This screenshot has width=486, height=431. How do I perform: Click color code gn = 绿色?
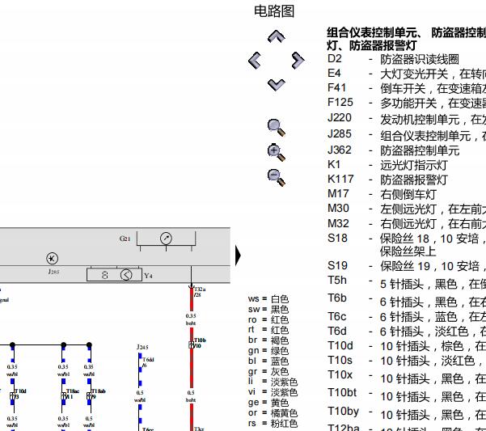(268, 351)
